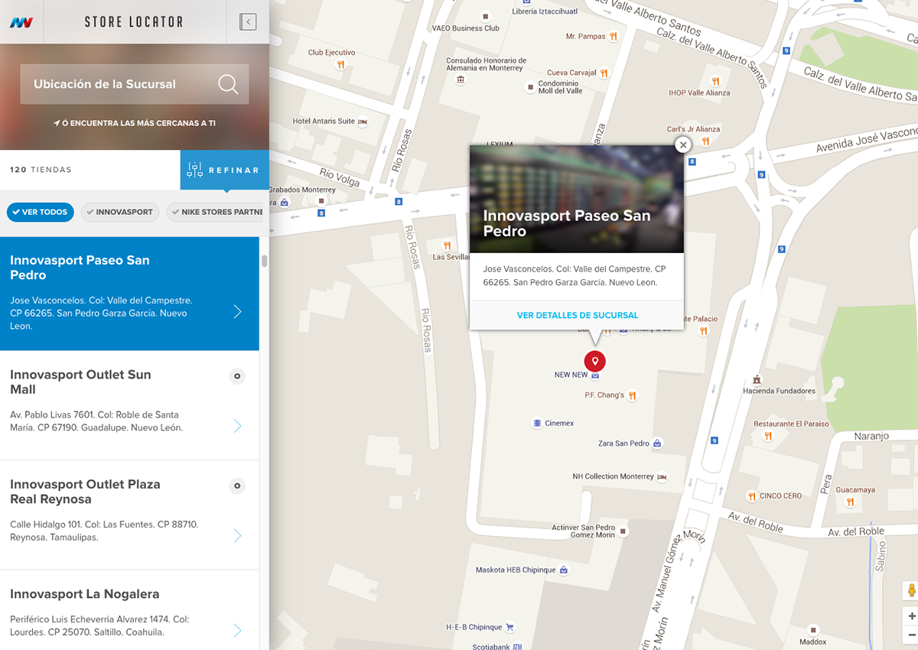Viewport: 918px width, 650px height.
Task: Click CINCO CERO restaurant marker
Action: [x=752, y=496]
